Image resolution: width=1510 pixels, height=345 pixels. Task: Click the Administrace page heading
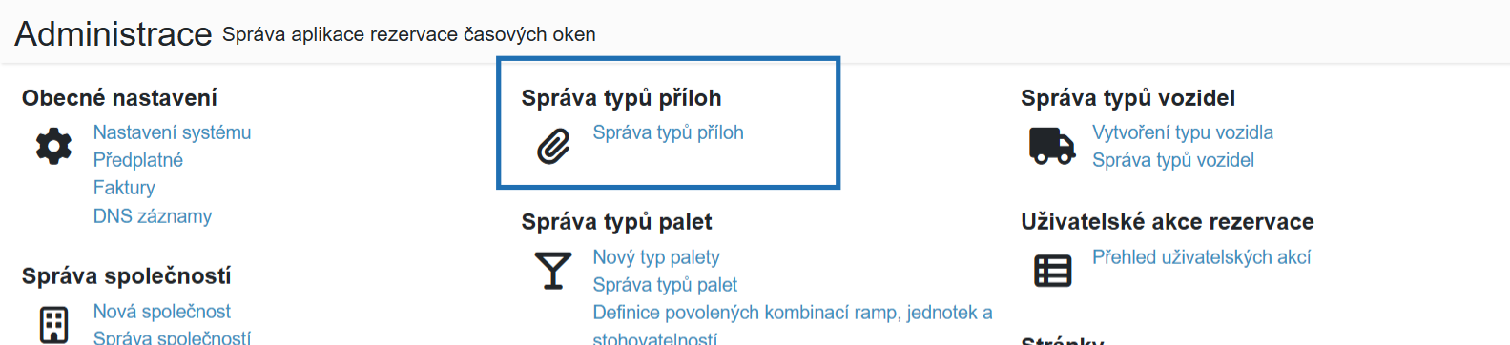point(114,34)
